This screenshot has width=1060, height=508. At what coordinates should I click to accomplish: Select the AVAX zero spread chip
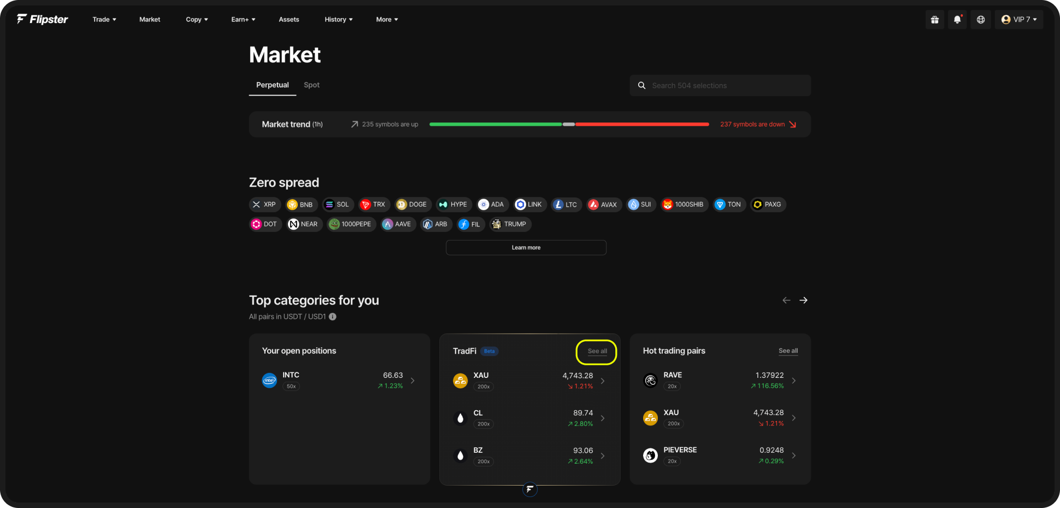(604, 205)
